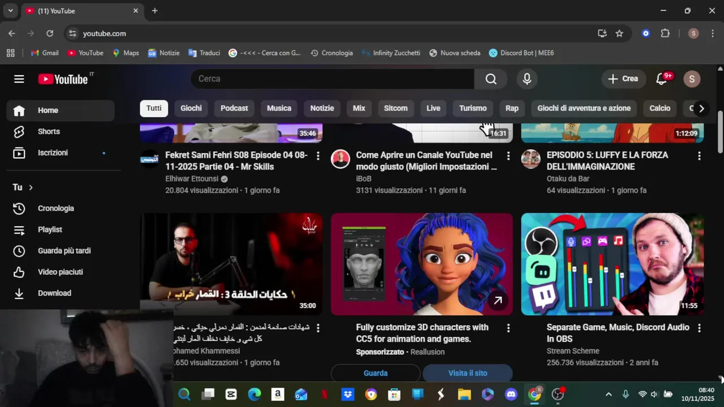The width and height of the screenshot is (724, 407).
Task: Open options for Separate Game Music video
Action: coord(699,328)
